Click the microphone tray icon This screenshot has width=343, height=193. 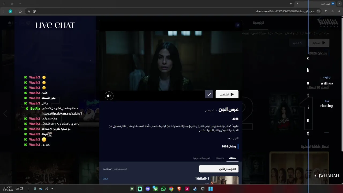35,189
